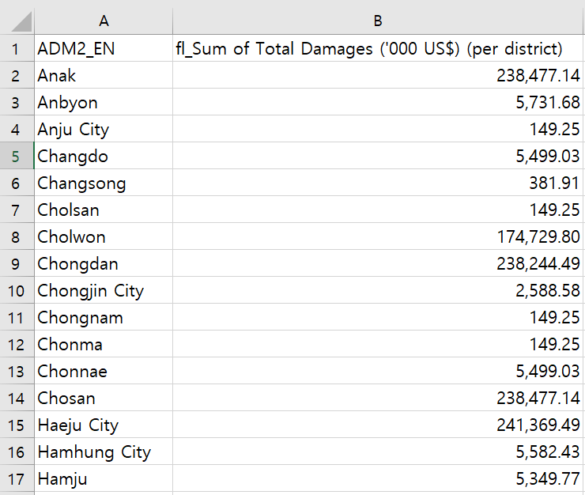Click the value 381.91
Viewport: 585px width, 495px height.
[x=378, y=183]
